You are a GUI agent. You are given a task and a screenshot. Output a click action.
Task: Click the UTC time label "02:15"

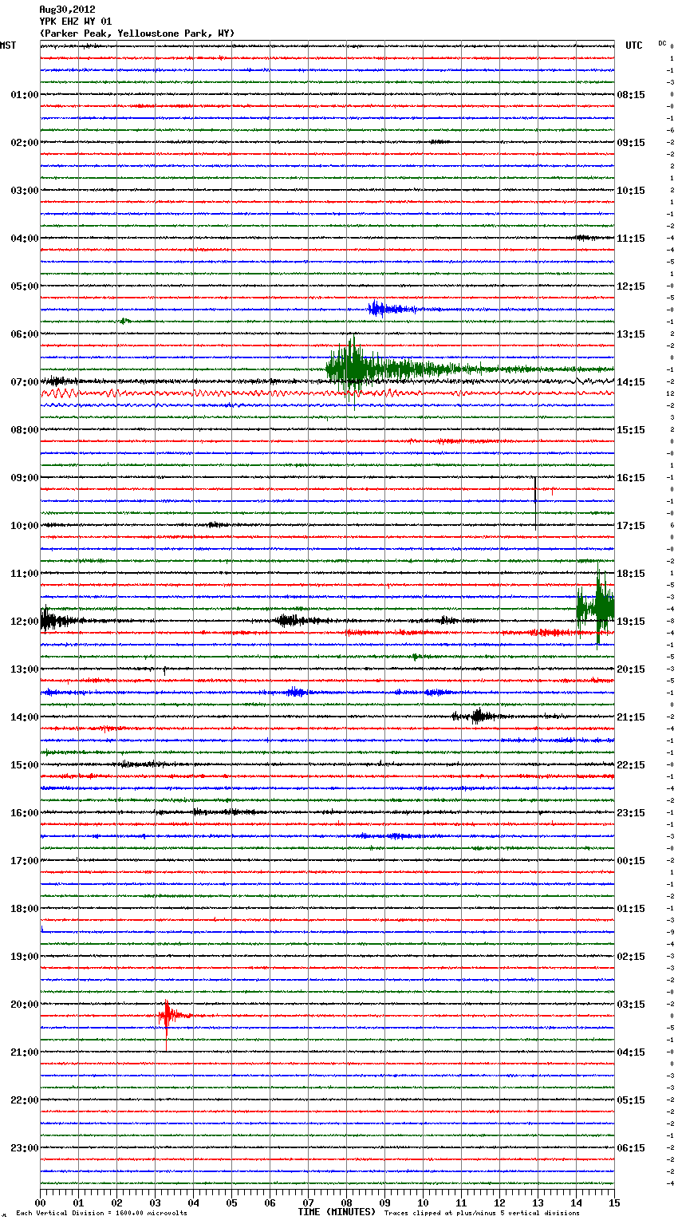pos(631,957)
